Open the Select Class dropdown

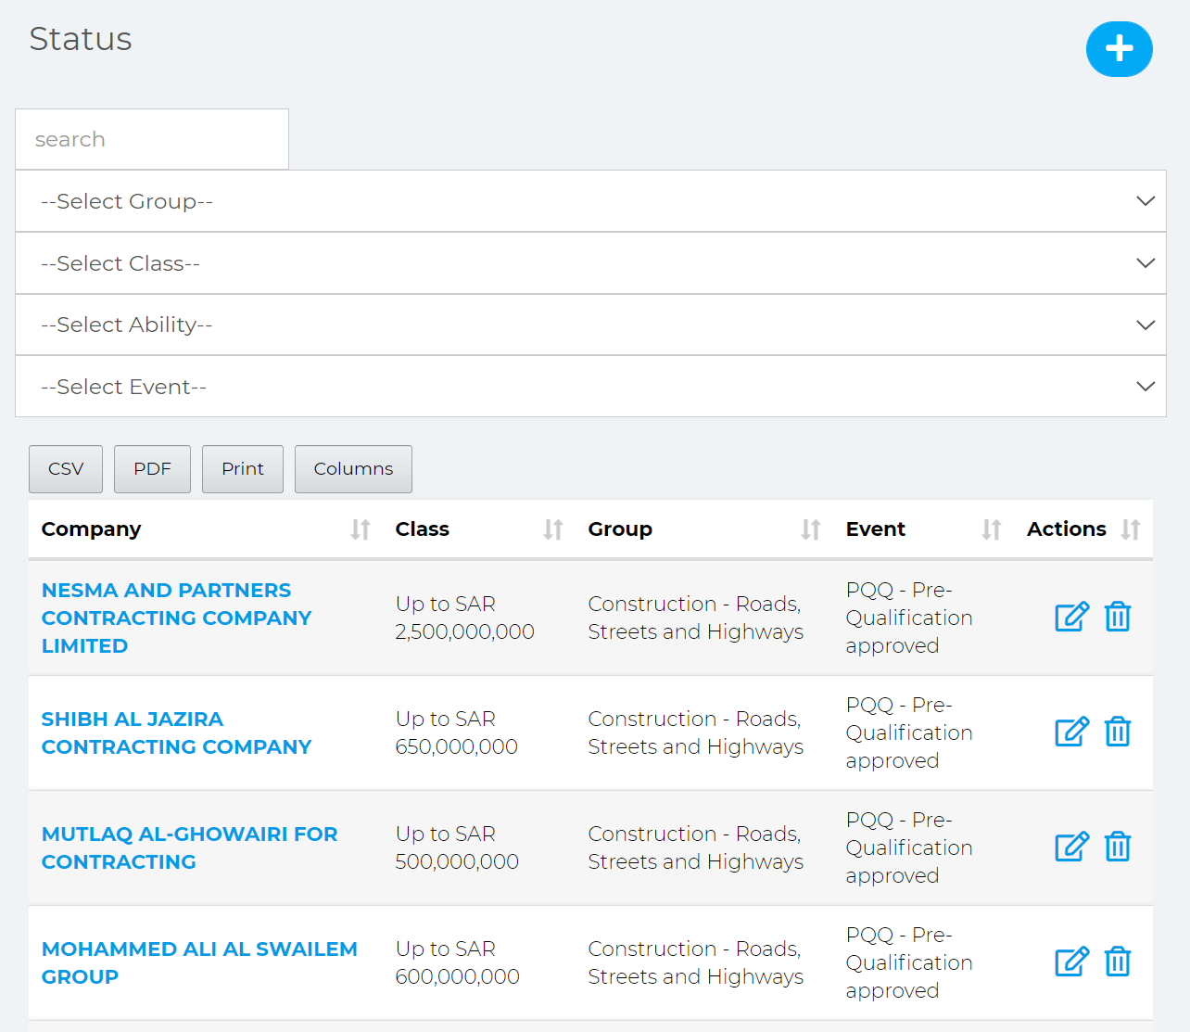tap(590, 263)
